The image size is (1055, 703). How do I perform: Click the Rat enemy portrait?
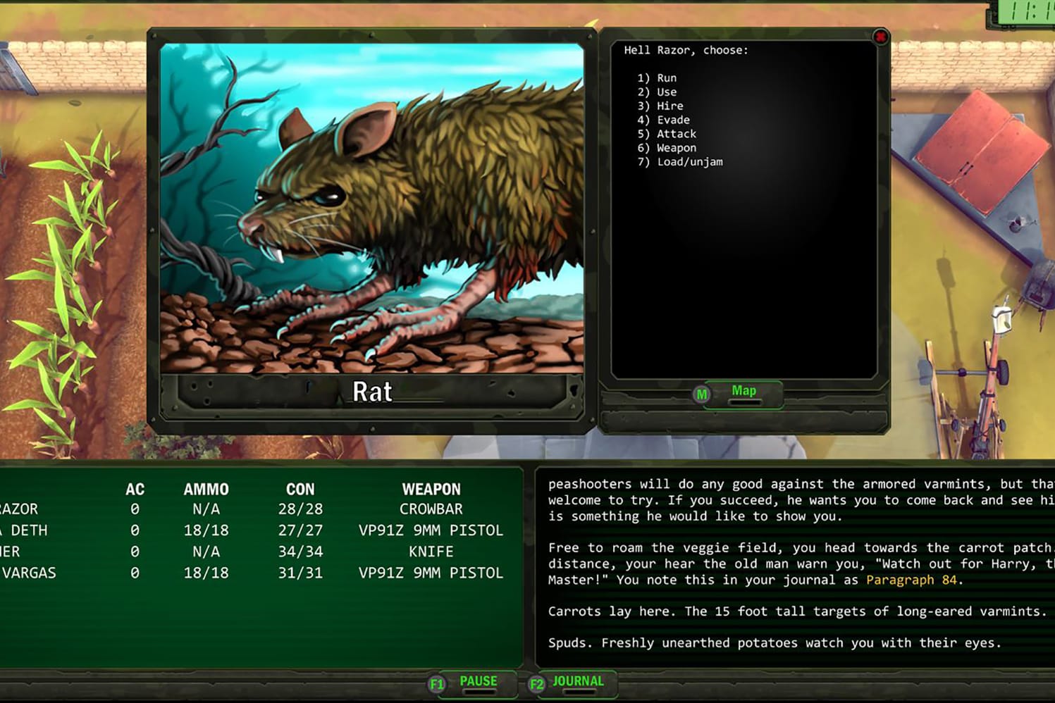pyautogui.click(x=371, y=209)
